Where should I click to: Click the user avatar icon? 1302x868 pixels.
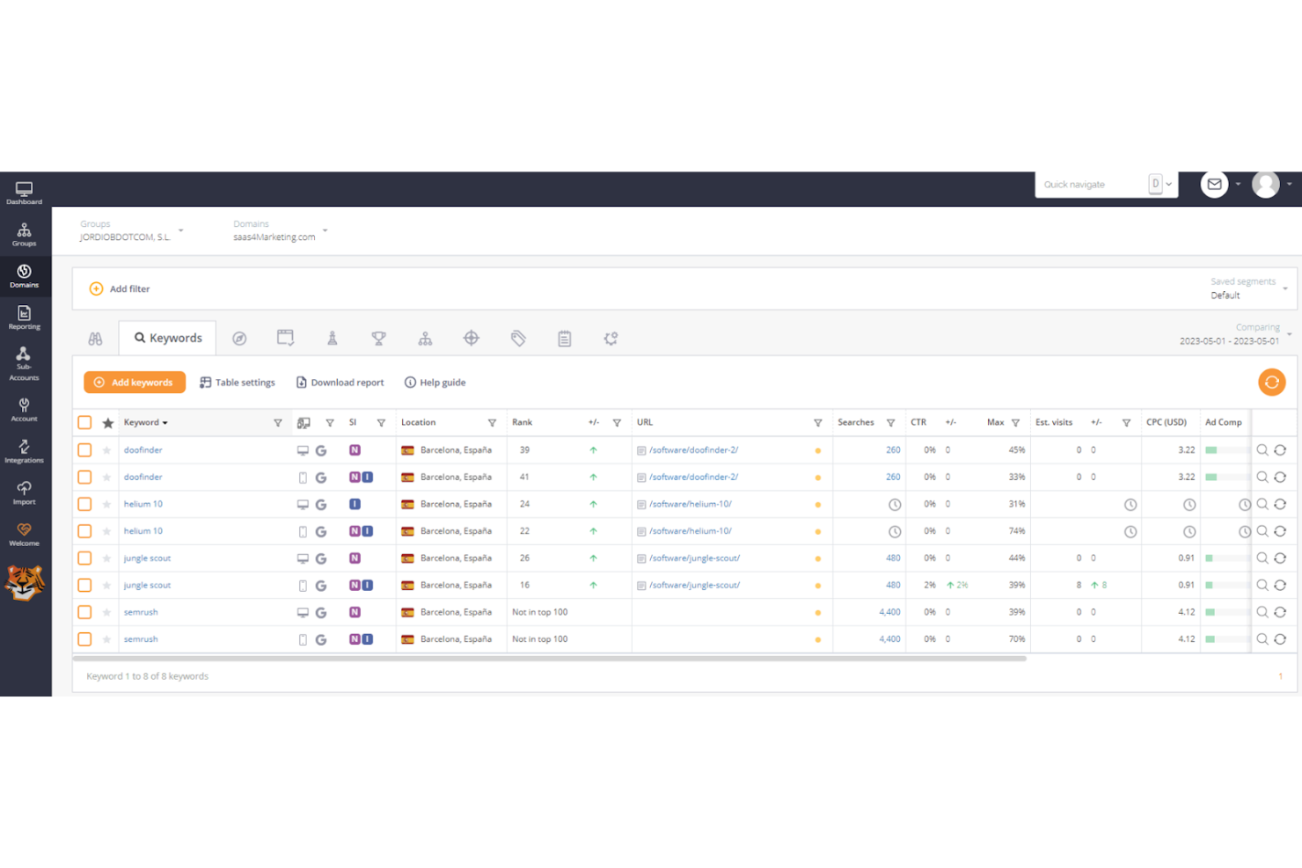[x=1265, y=184]
